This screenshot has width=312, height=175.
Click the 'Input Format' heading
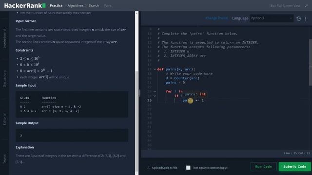pos(26,21)
